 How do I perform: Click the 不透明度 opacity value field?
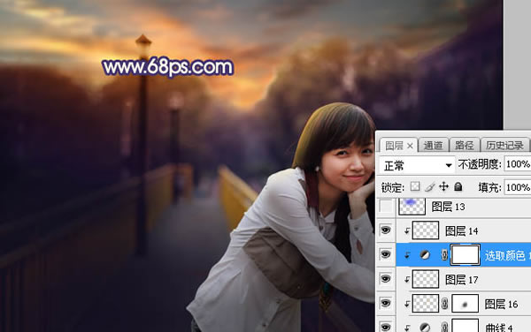[x=518, y=164]
